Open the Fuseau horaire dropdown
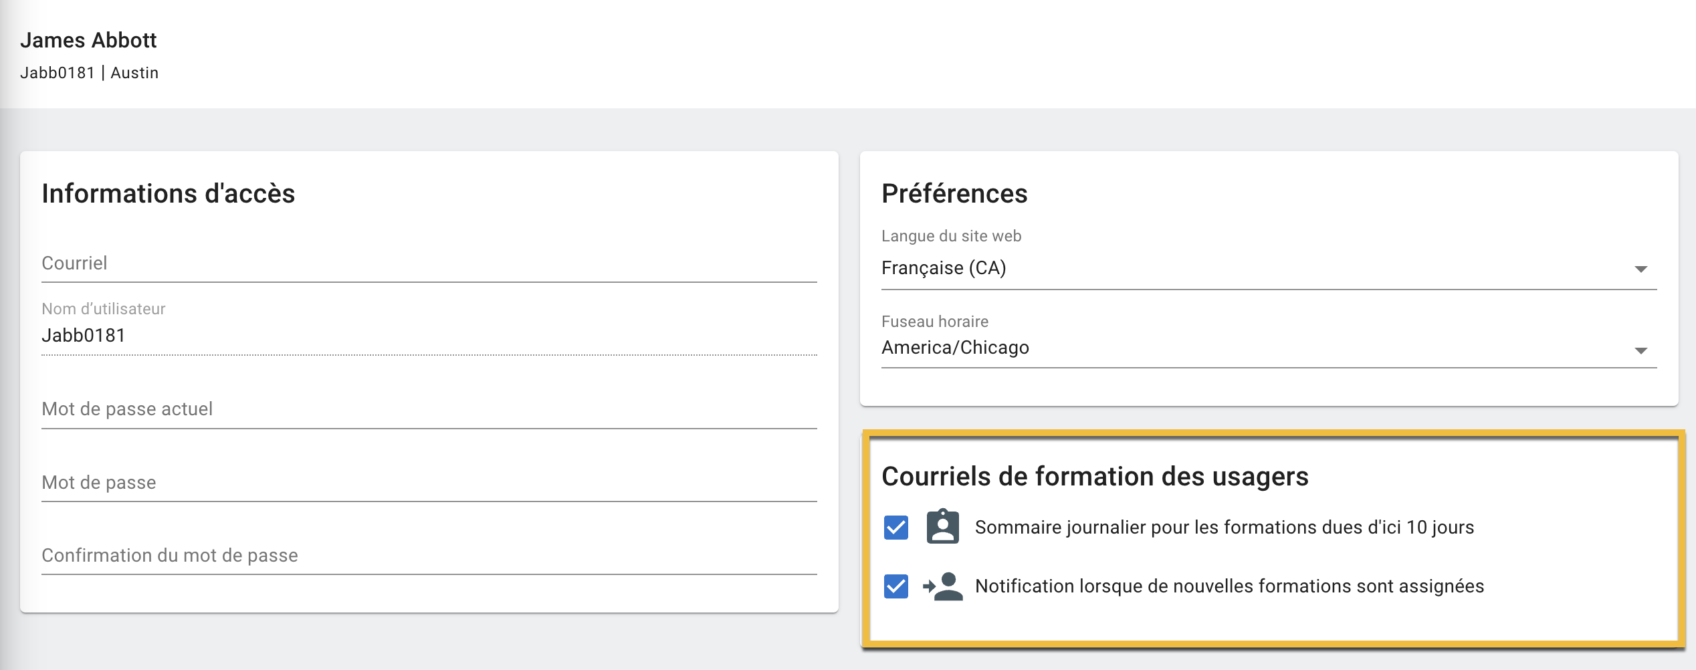The width and height of the screenshot is (1696, 670). tap(1257, 348)
